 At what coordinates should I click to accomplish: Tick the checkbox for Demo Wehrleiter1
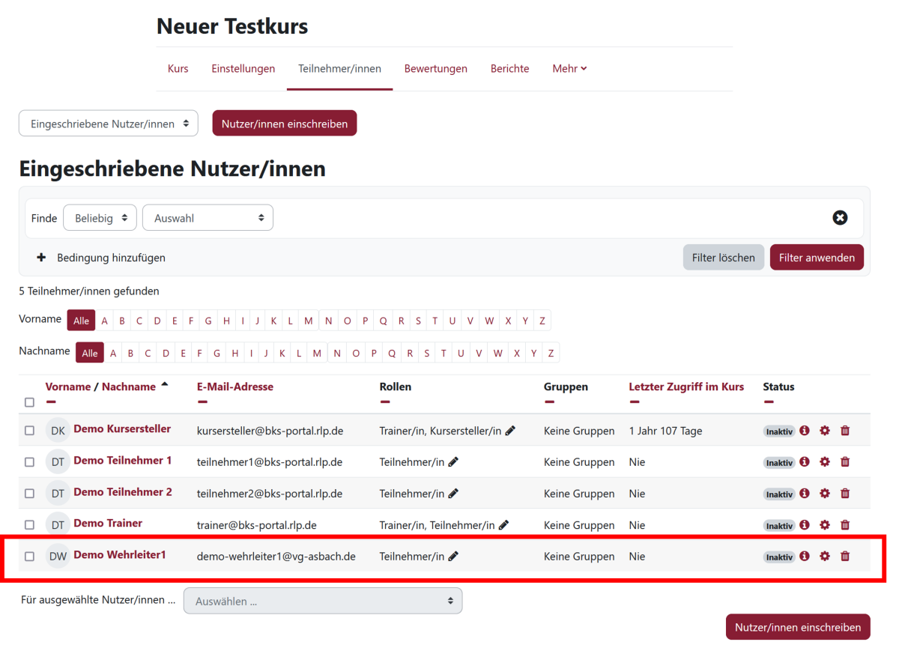[29, 557]
